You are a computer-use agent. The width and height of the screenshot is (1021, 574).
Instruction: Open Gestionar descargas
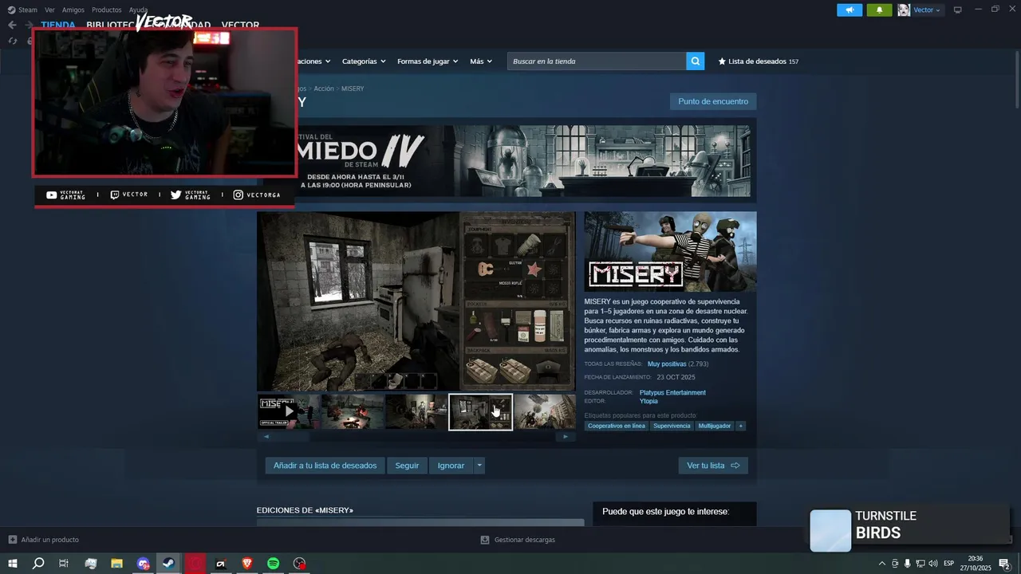point(518,540)
